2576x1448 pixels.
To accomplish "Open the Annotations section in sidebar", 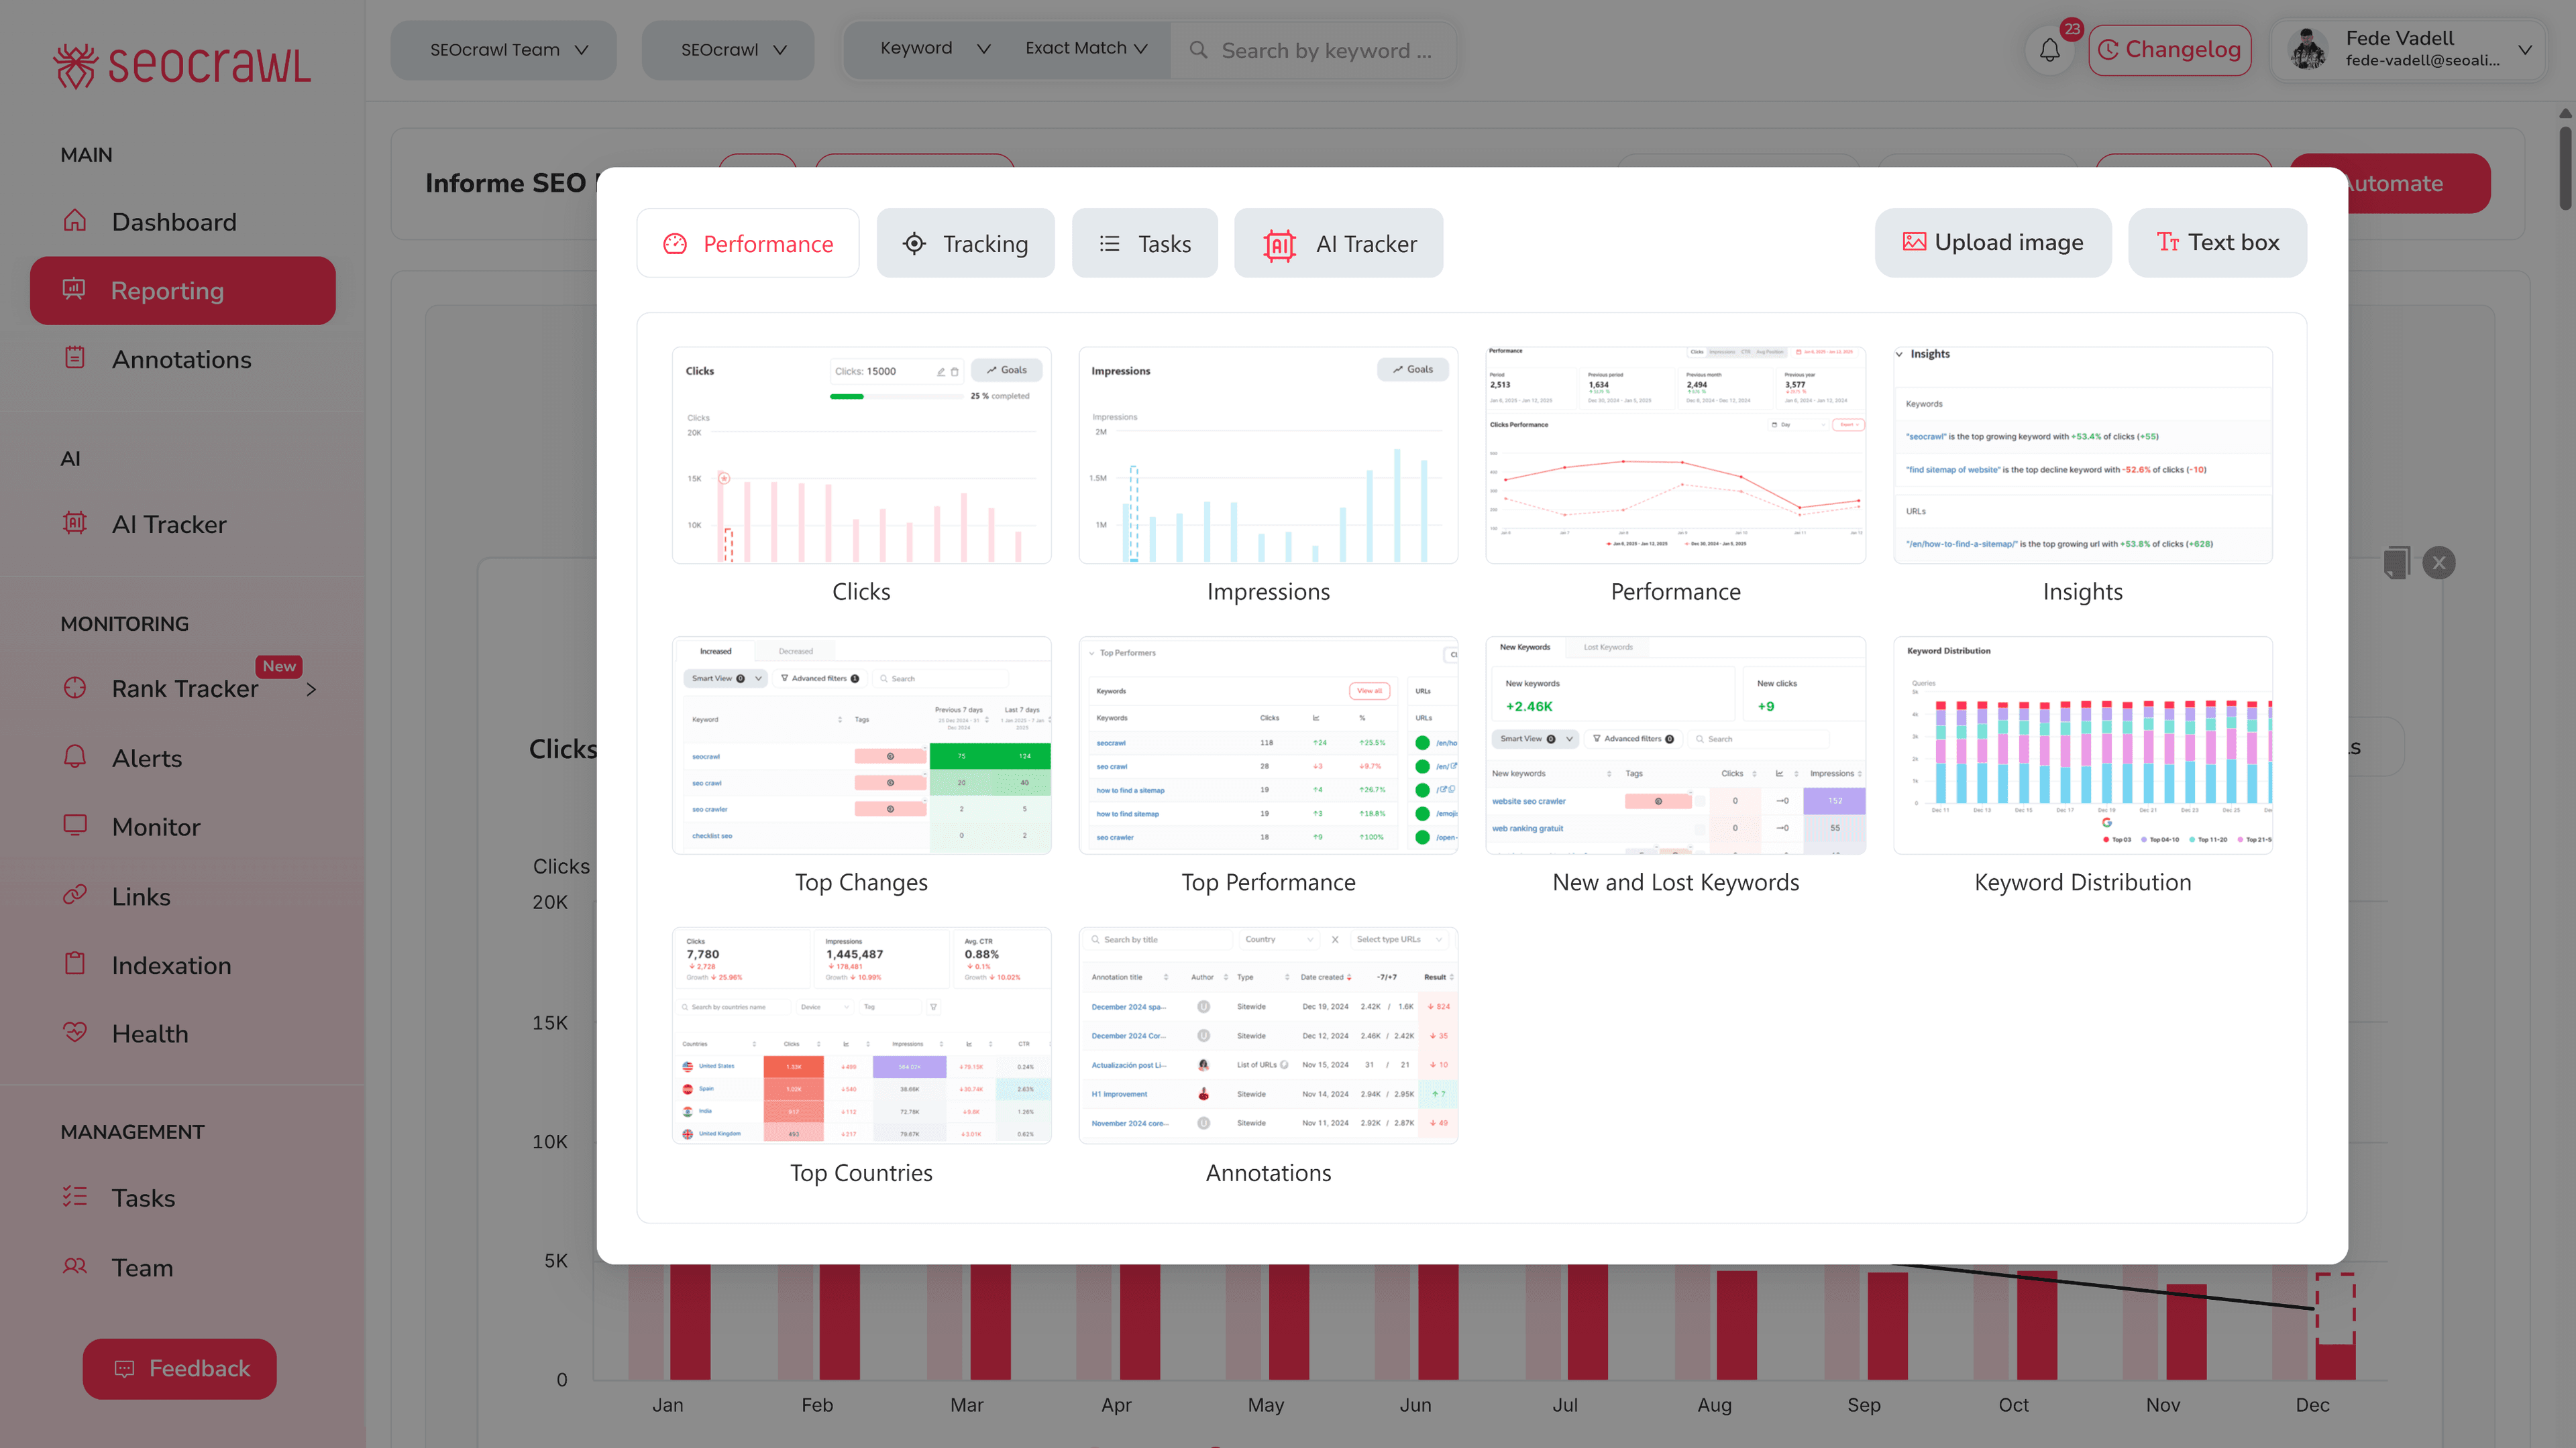I will 182,359.
